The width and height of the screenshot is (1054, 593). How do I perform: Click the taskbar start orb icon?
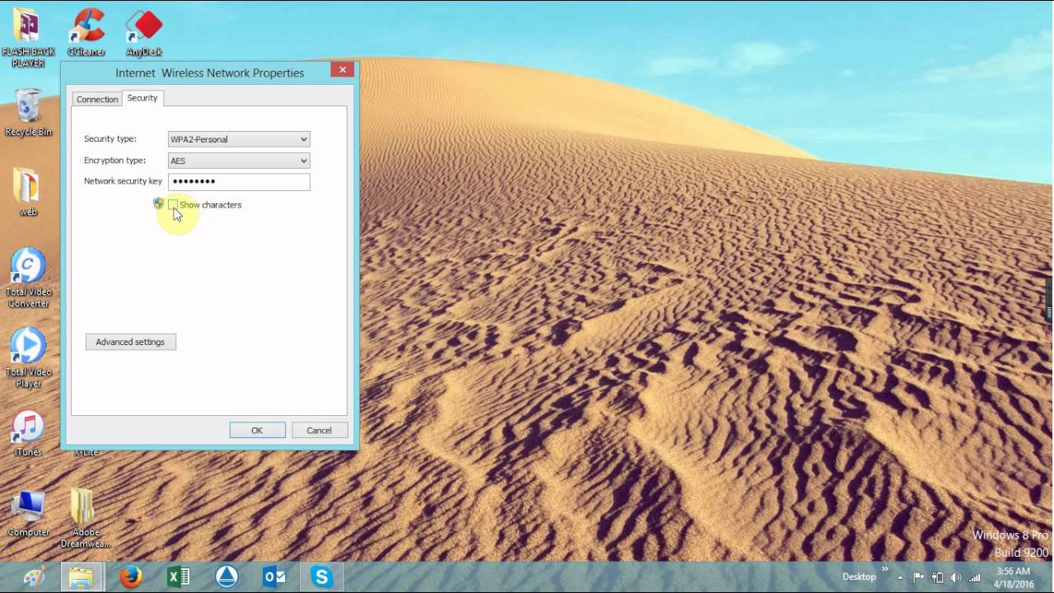pos(35,577)
